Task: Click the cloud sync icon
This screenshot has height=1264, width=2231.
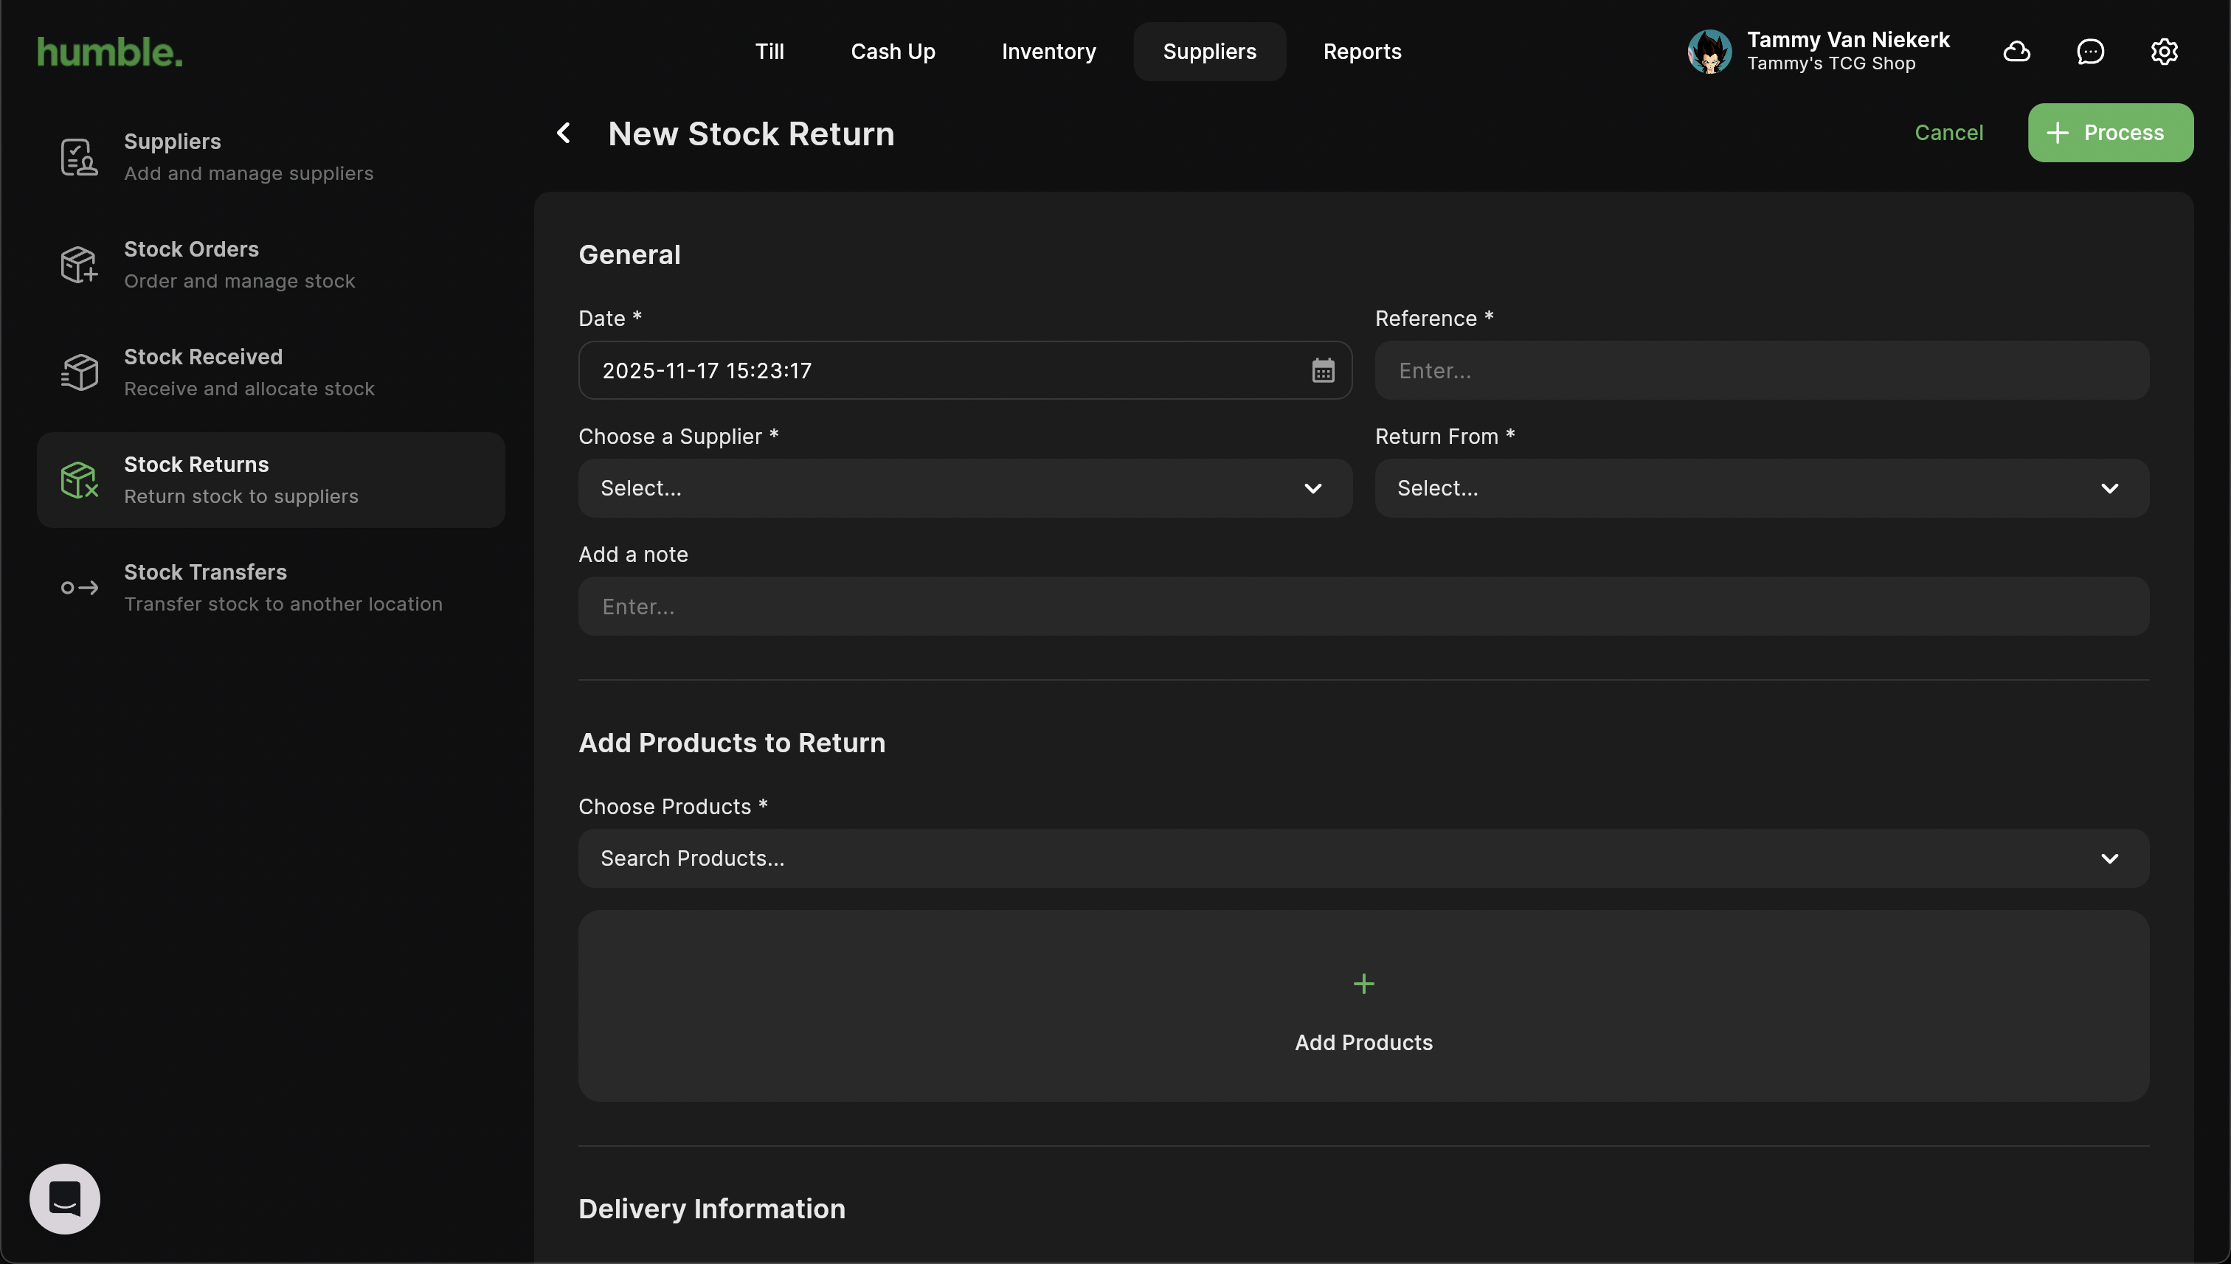Action: tap(2016, 52)
